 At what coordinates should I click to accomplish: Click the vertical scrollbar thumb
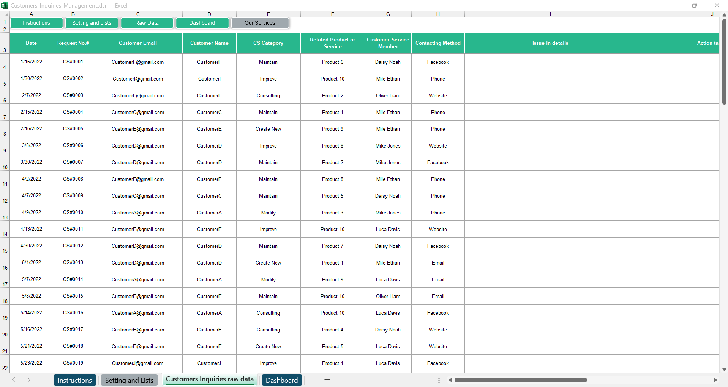click(724, 61)
